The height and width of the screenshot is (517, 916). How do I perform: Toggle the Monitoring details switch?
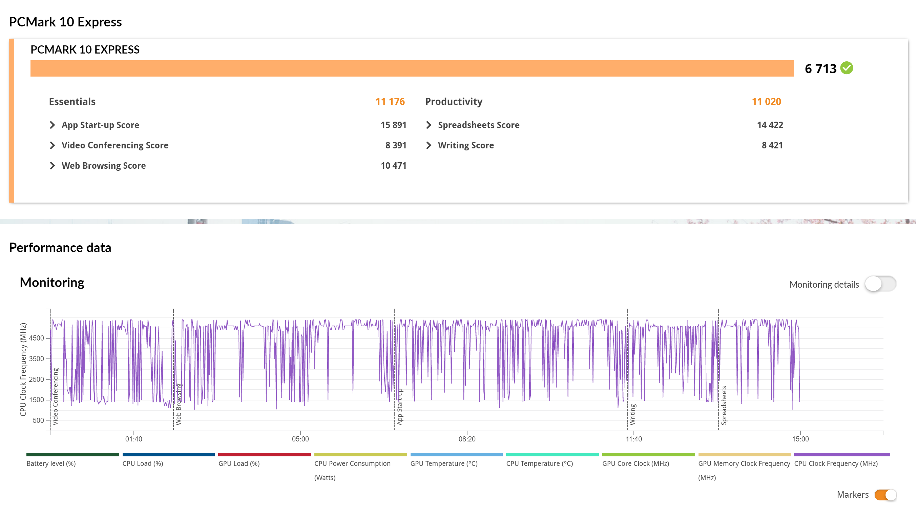point(880,284)
